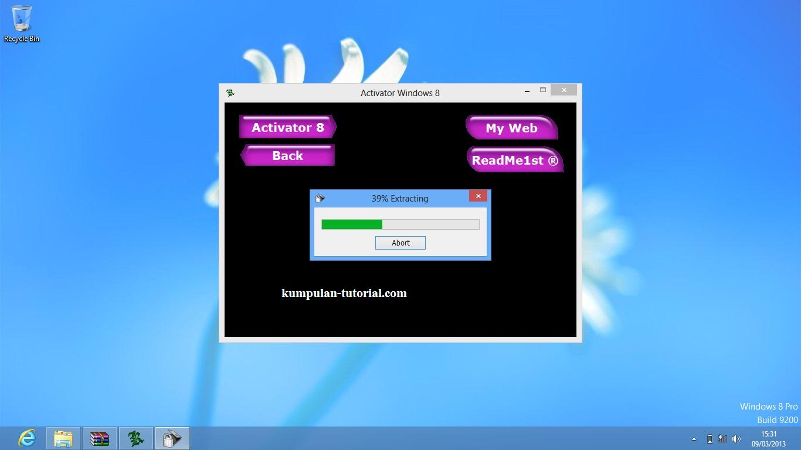Screen dimensions: 801x450
Task: Open the My Web button
Action: [x=511, y=128]
